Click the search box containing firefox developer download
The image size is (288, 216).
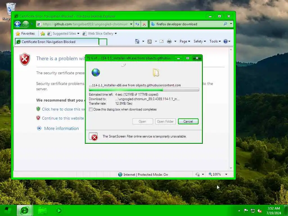[x=186, y=24]
